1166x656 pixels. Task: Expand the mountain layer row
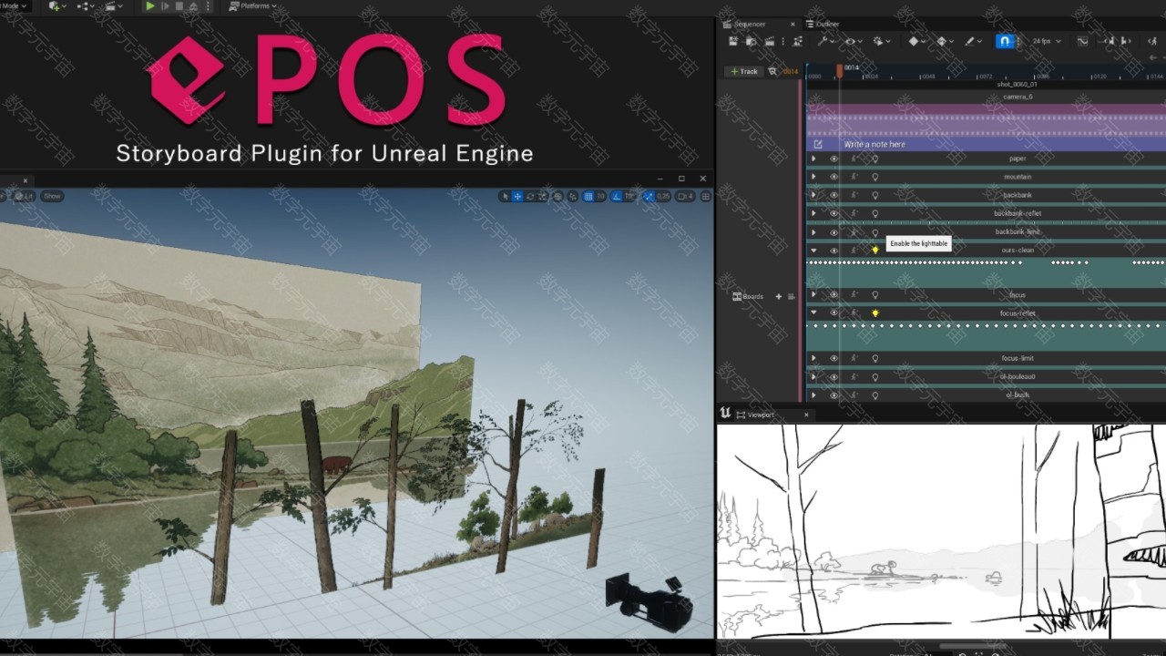pyautogui.click(x=813, y=177)
